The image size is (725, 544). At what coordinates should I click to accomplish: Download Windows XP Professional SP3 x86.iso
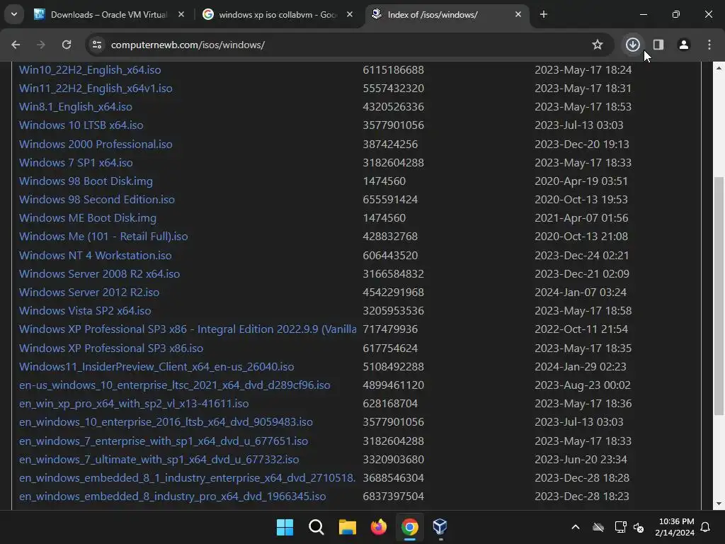coord(111,348)
